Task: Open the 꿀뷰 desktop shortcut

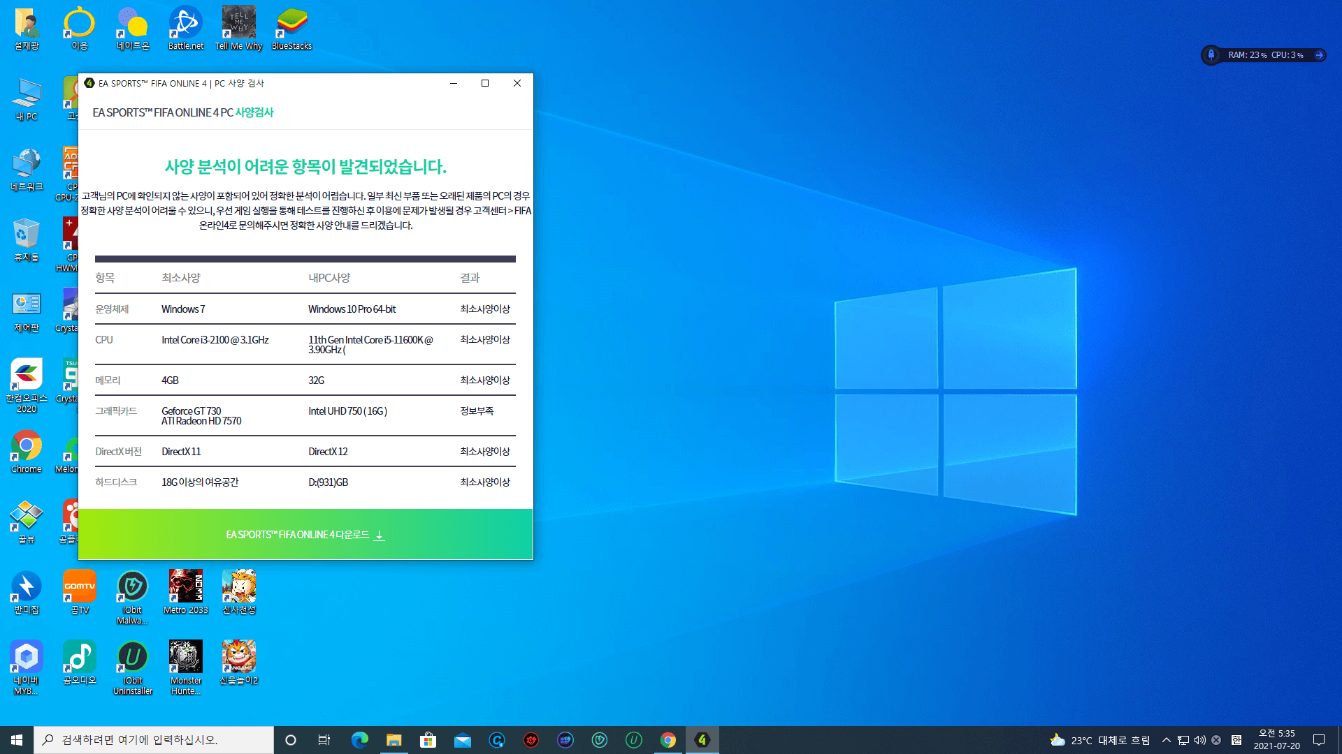Action: point(27,523)
